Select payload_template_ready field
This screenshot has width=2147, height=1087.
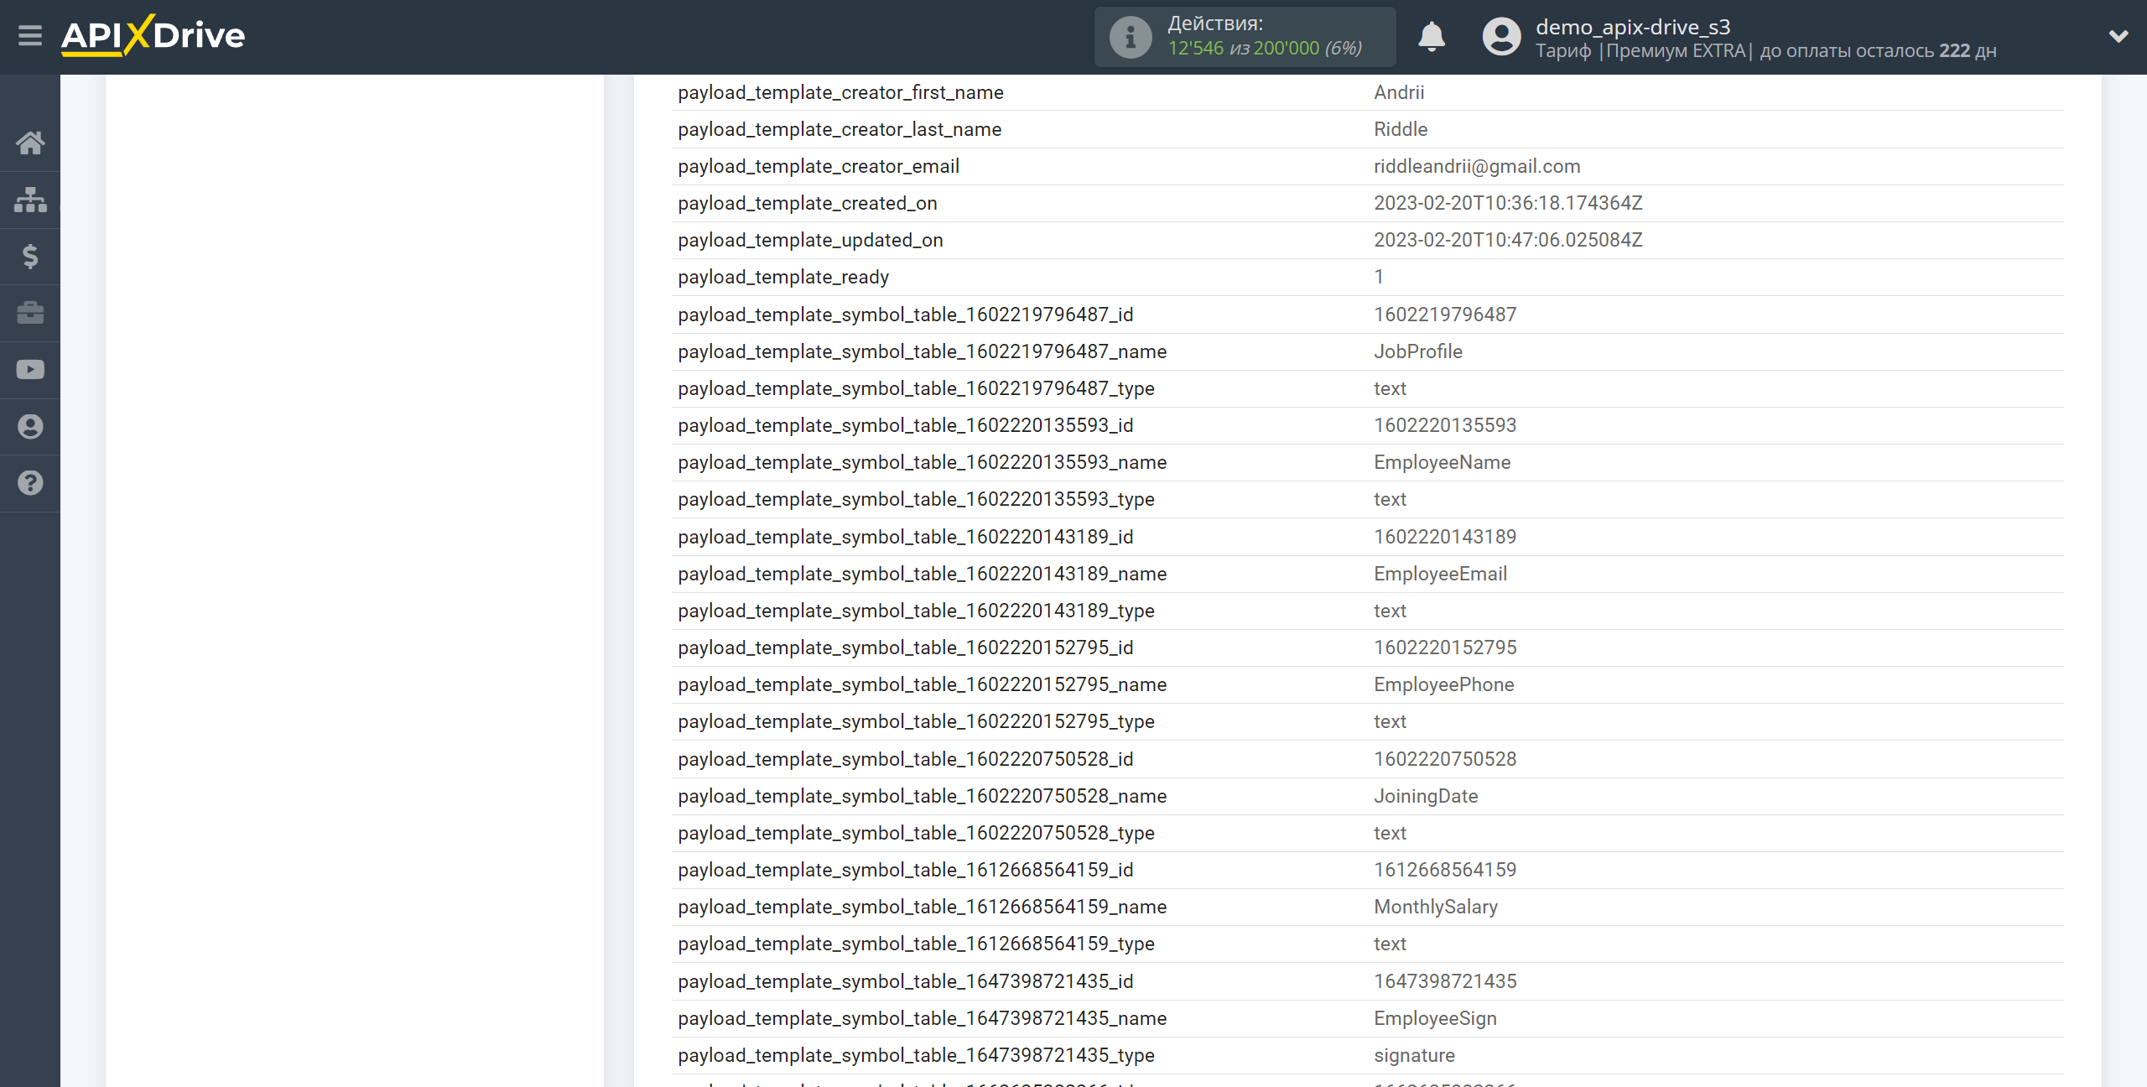[783, 277]
